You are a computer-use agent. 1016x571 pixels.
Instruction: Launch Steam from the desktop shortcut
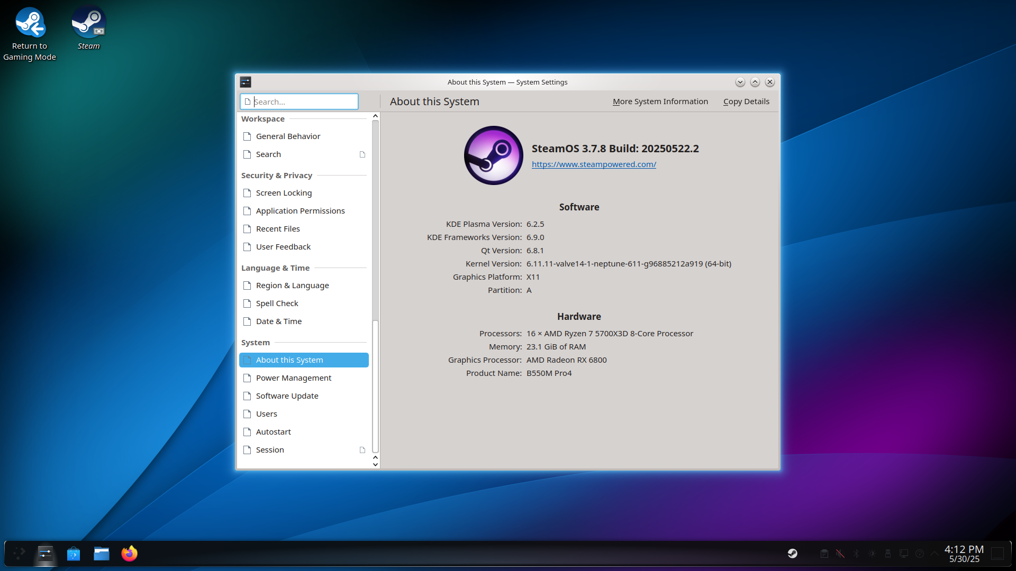pos(88,22)
